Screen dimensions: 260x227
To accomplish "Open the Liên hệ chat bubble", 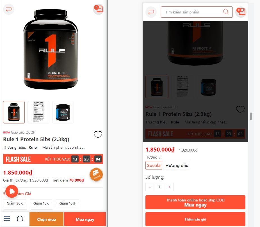I will click(96, 175).
